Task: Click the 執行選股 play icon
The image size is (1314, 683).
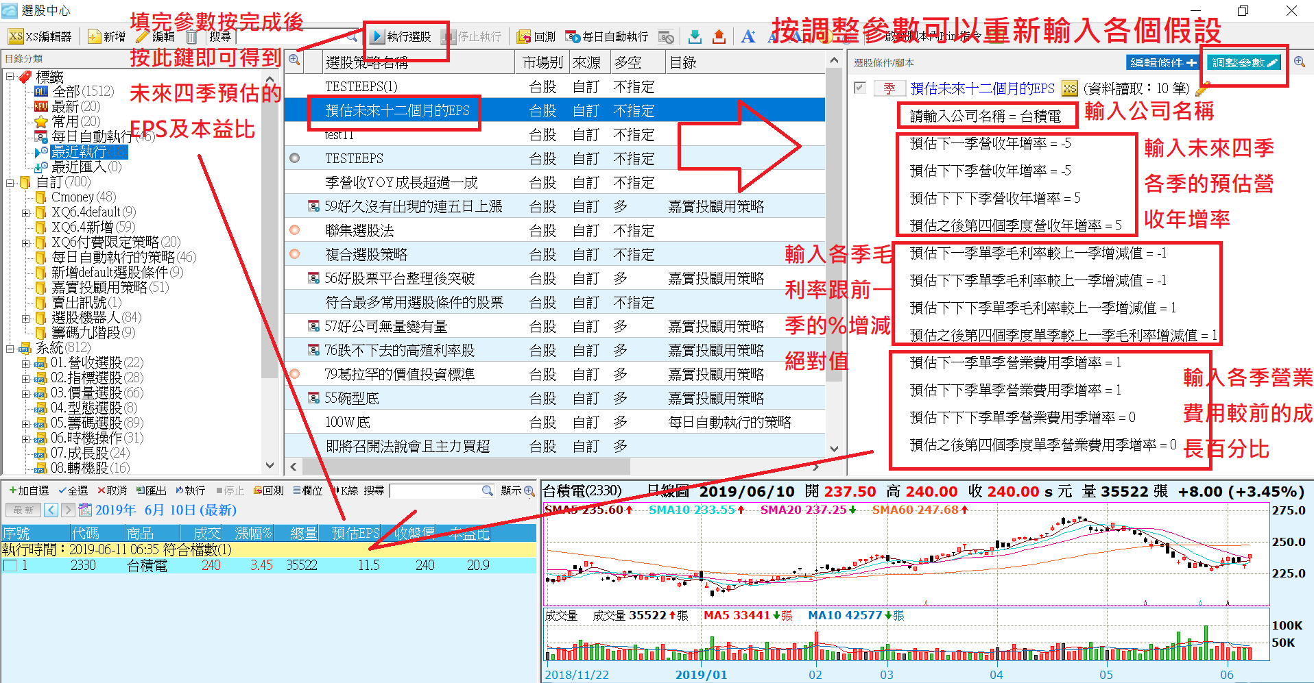Action: coord(377,36)
